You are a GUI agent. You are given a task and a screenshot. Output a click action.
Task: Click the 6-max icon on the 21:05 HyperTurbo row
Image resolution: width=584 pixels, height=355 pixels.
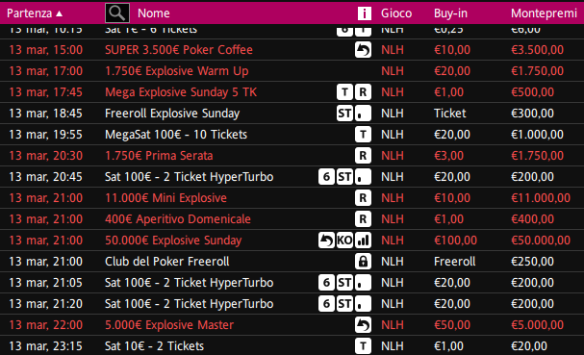point(327,283)
